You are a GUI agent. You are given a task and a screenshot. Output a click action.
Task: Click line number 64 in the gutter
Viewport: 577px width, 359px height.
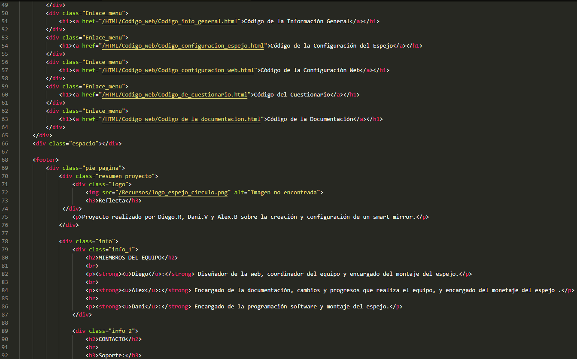[5, 127]
